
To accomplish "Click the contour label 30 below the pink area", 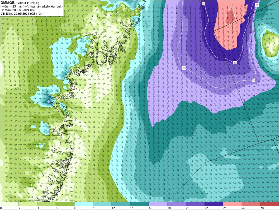I will 235,62.
